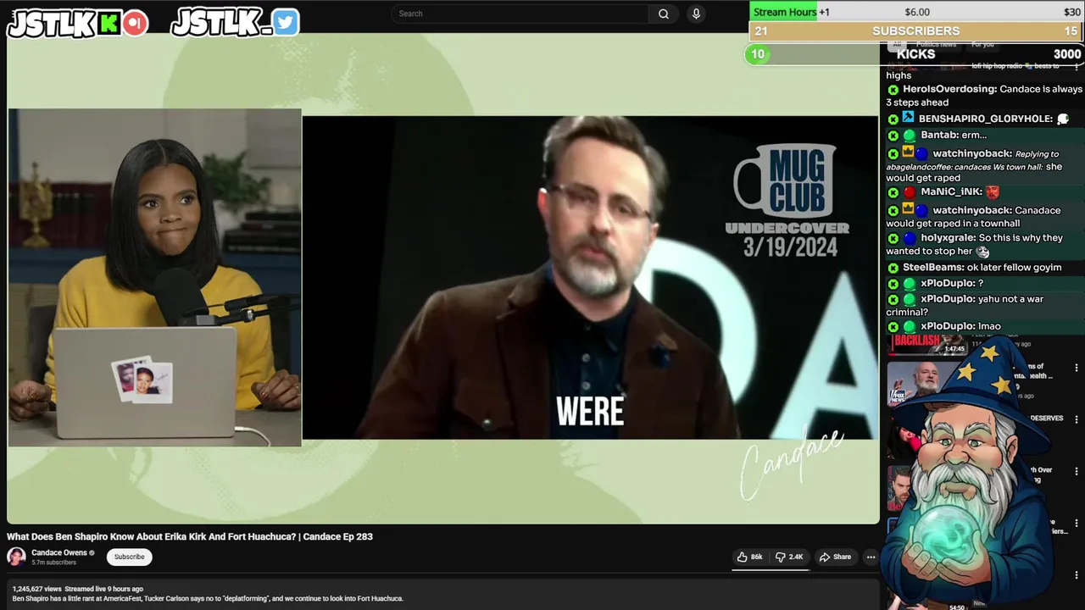This screenshot has width=1085, height=610.
Task: Open the three-dot more actions beside Share
Action: tap(871, 557)
